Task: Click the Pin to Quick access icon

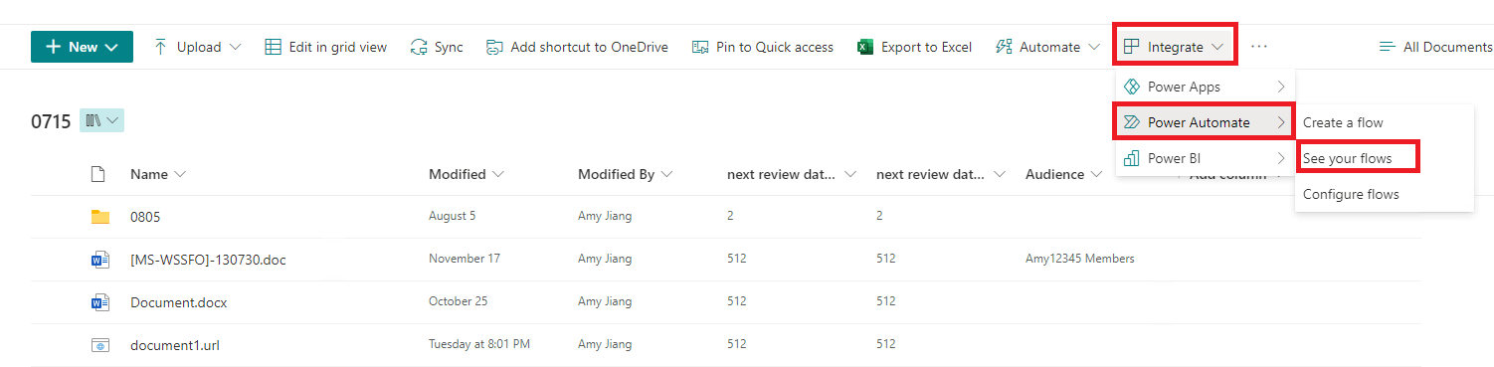Action: [700, 47]
